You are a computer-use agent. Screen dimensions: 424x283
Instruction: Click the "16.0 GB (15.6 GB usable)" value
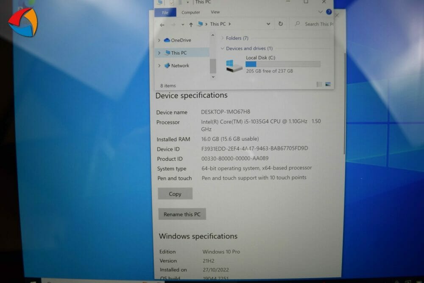click(x=230, y=139)
